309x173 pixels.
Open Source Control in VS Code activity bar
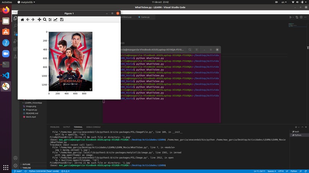15,34
